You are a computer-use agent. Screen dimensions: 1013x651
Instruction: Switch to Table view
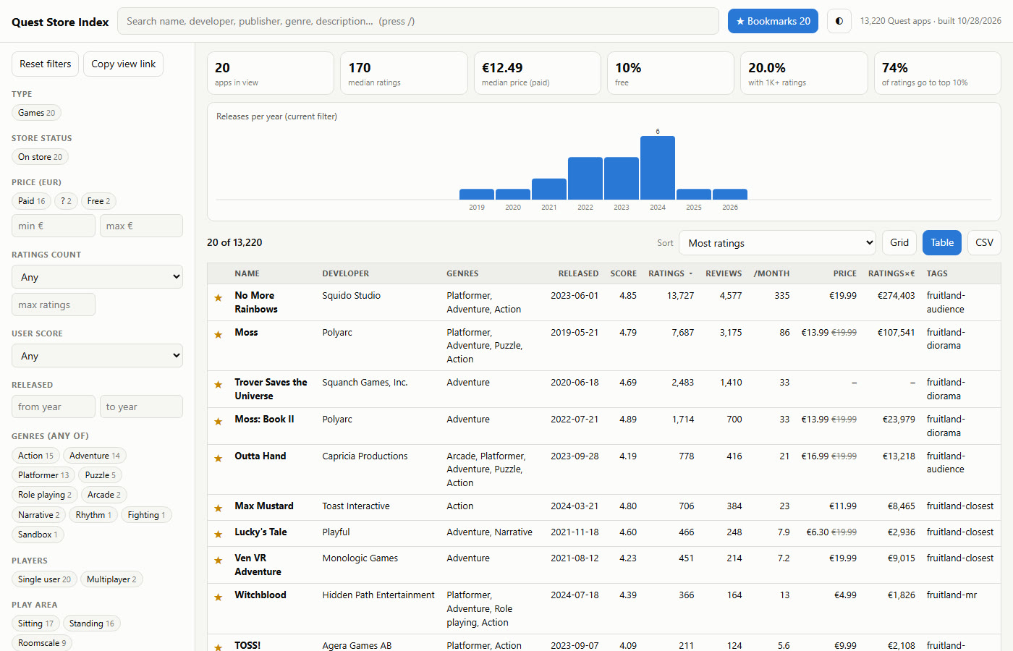942,243
